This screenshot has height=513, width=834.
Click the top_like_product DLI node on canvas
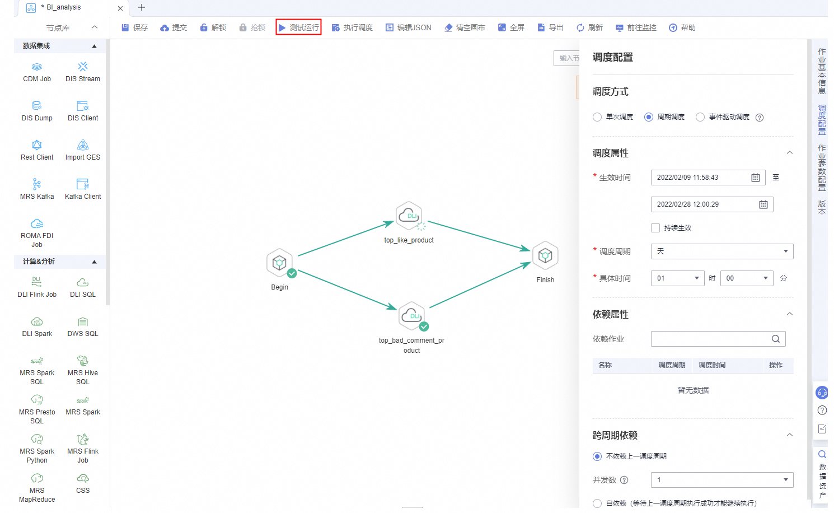click(409, 216)
